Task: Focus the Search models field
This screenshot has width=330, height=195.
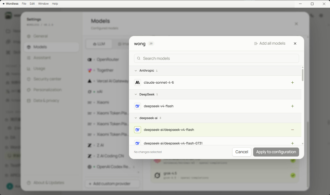Action: tap(216, 59)
